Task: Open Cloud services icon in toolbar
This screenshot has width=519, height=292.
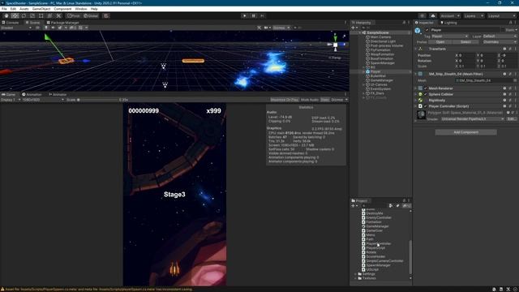Action: (x=432, y=15)
